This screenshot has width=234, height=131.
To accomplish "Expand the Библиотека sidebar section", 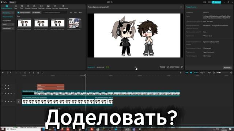I will 8,28.
